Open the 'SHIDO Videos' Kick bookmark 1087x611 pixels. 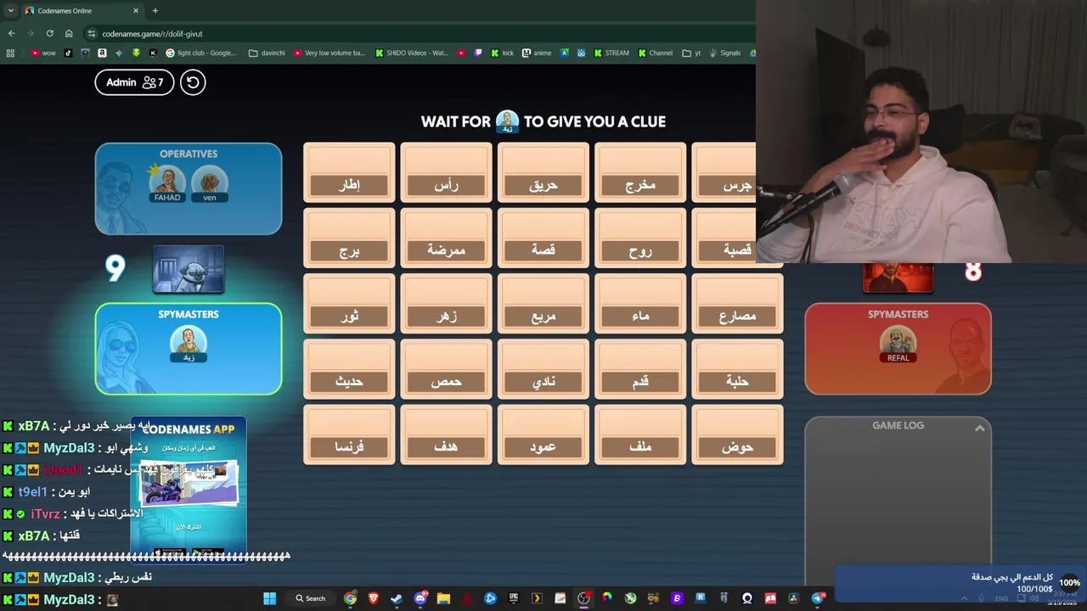tap(410, 53)
